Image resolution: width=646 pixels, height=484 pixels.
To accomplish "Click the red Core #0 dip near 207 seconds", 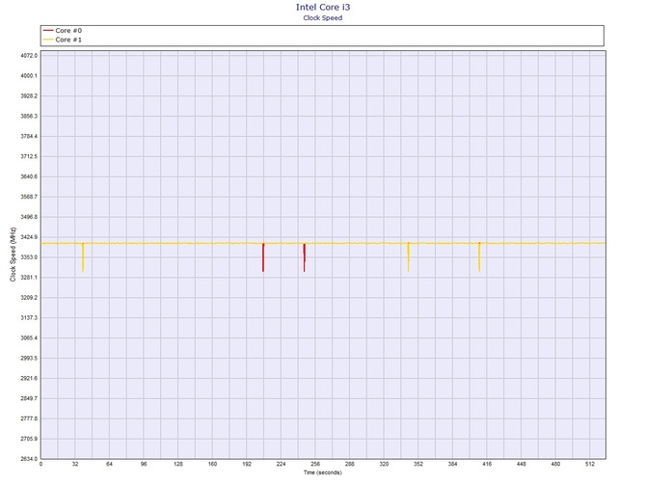I will (263, 257).
